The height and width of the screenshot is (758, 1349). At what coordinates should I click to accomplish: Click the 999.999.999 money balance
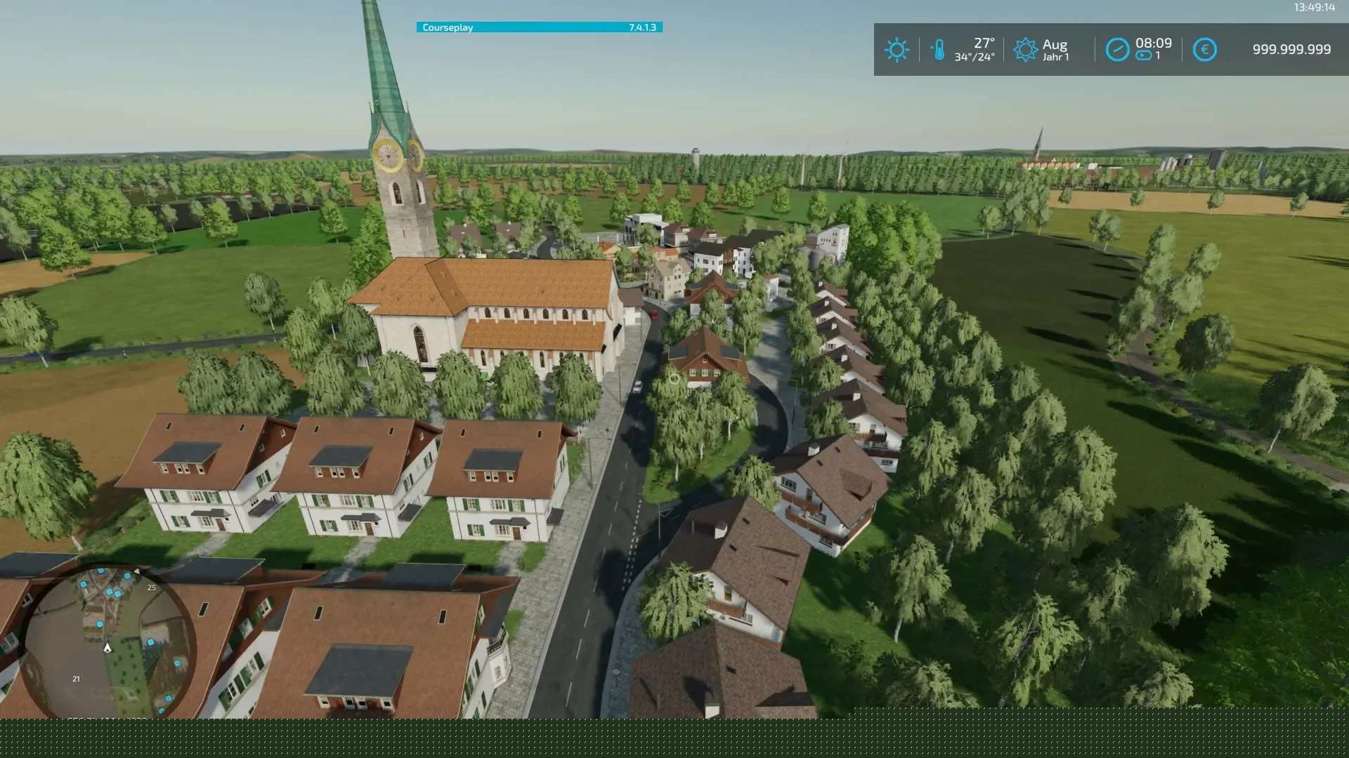point(1291,50)
